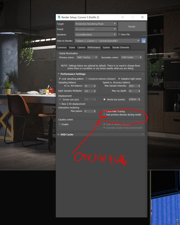Switch to the Camera tab
180x225 pixels.
81,47
